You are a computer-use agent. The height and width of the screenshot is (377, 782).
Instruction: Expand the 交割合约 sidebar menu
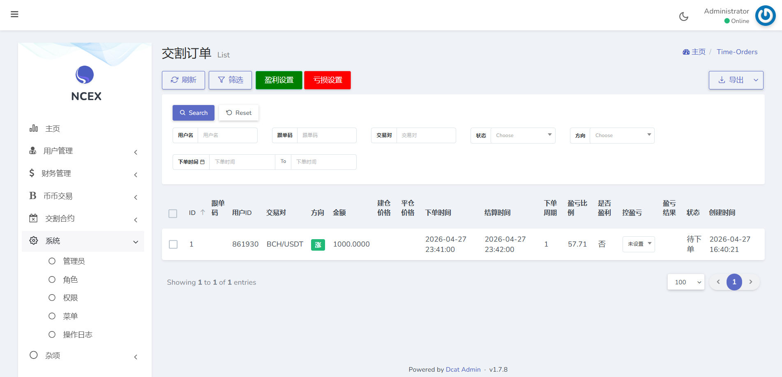[x=84, y=219]
